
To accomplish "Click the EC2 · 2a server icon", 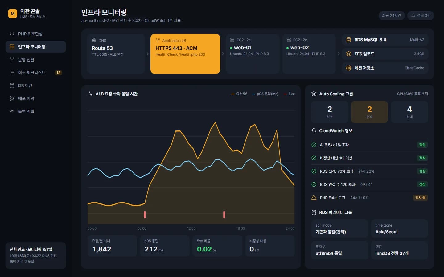I will pos(232,40).
